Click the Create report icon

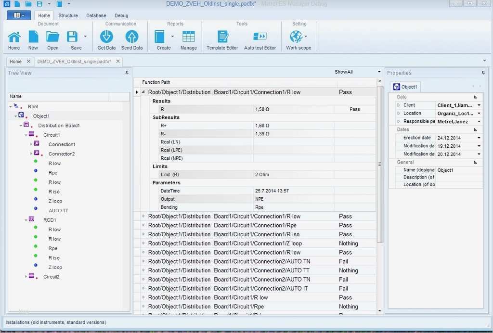[x=160, y=37]
